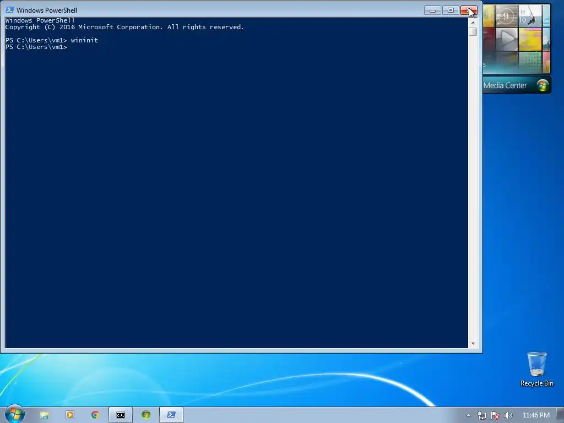Click the 'wininit' command text
Image resolution: width=564 pixels, height=423 pixels.
click(x=84, y=40)
